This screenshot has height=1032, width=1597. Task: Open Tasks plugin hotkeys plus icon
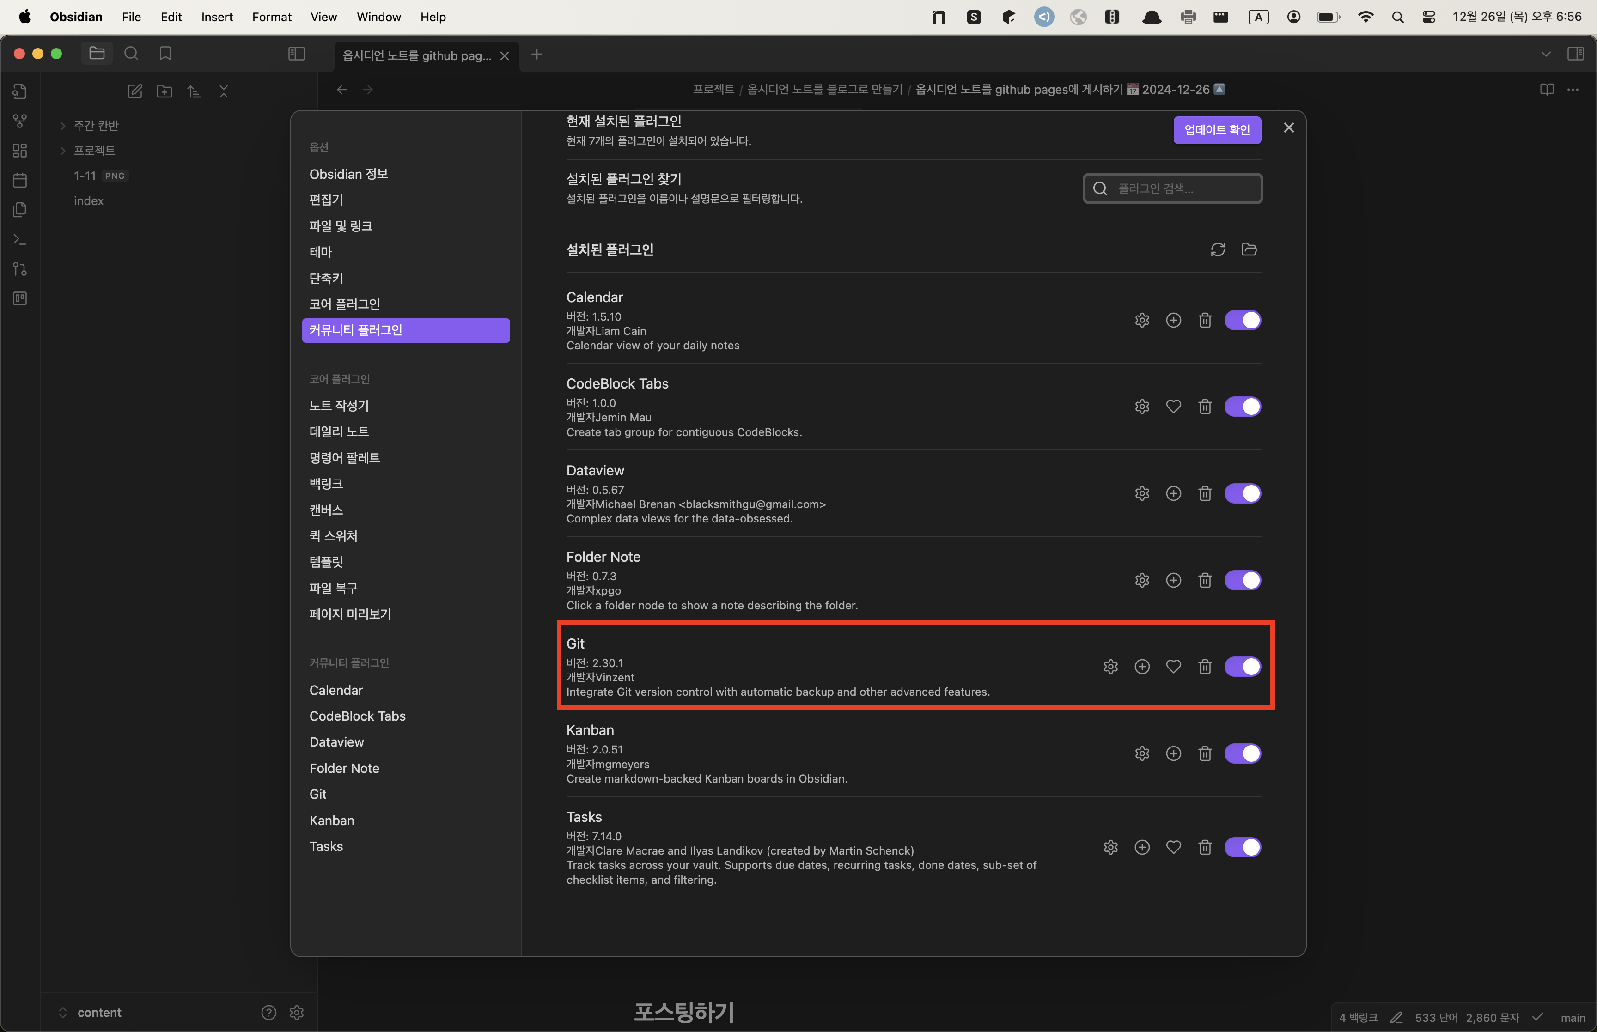pyautogui.click(x=1142, y=847)
